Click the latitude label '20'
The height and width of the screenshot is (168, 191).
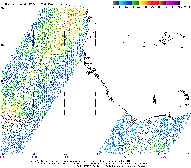[x=2, y=9]
